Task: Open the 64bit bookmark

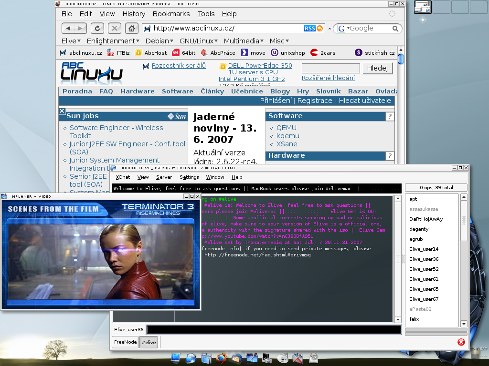Action: tap(184, 52)
